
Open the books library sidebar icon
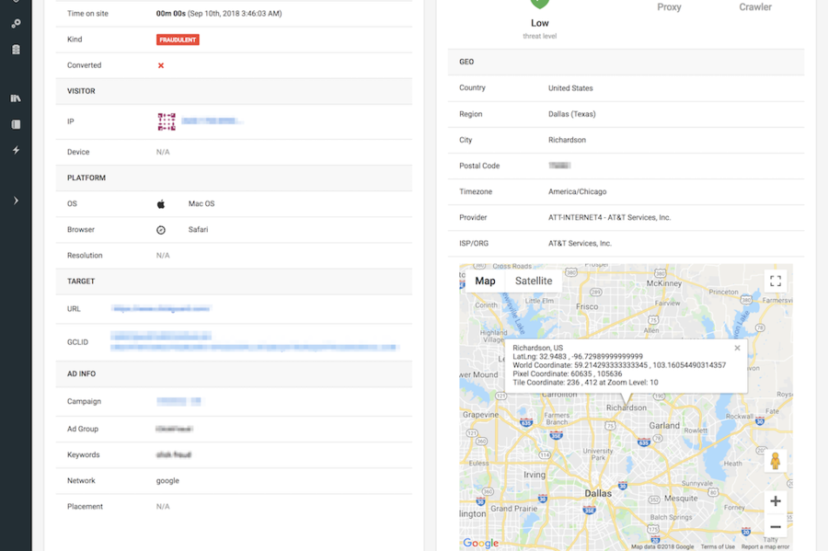coord(16,98)
